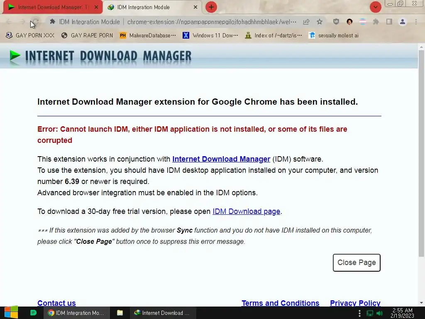Open the Chrome three-dot menu

point(416,22)
